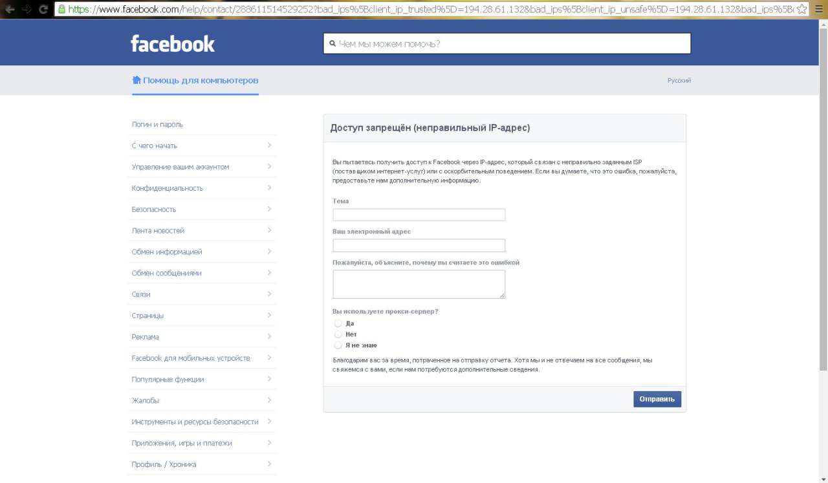
Task: Open Обмен сообщениями help topic
Action: click(x=166, y=273)
